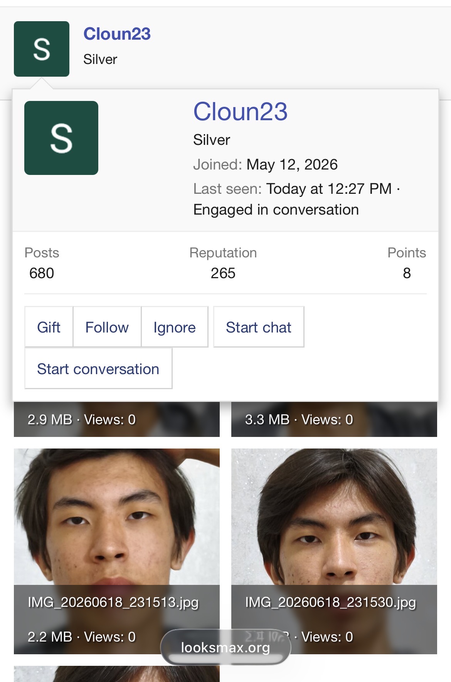Click Start conversation button
This screenshot has height=682, width=451.
click(98, 369)
